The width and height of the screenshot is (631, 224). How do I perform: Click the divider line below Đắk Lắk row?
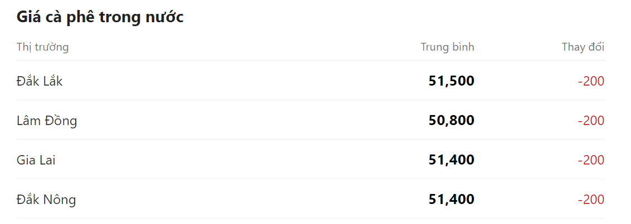click(x=310, y=100)
